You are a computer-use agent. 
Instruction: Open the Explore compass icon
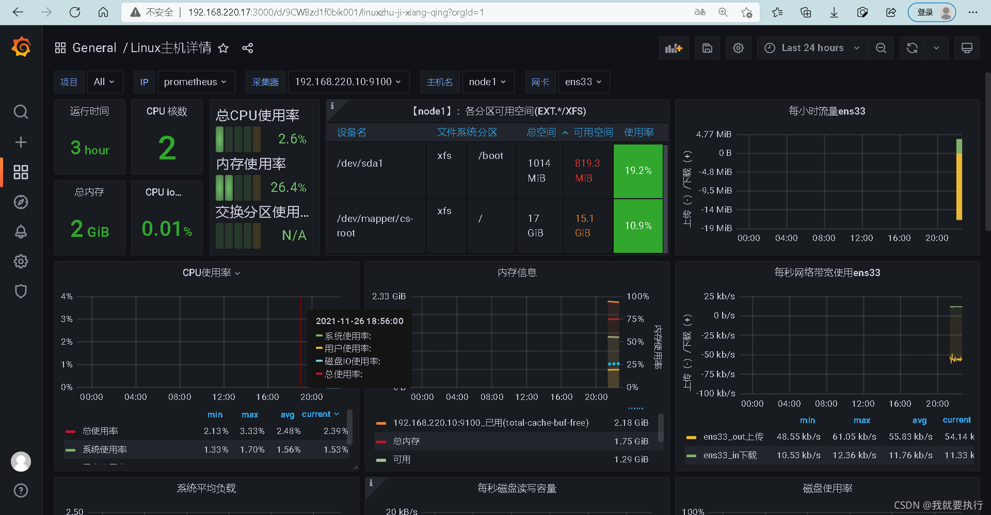[x=21, y=202]
